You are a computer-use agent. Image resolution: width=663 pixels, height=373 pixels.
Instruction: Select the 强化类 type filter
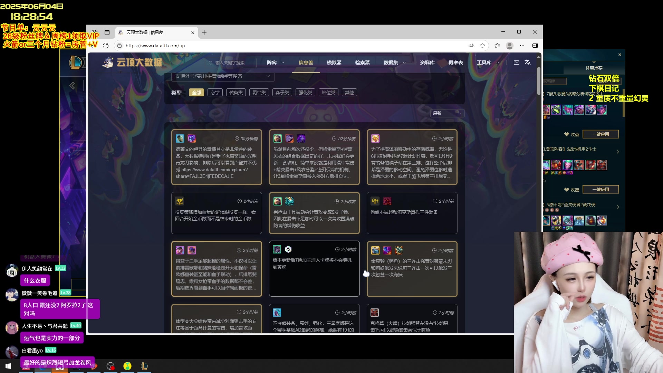[305, 93]
